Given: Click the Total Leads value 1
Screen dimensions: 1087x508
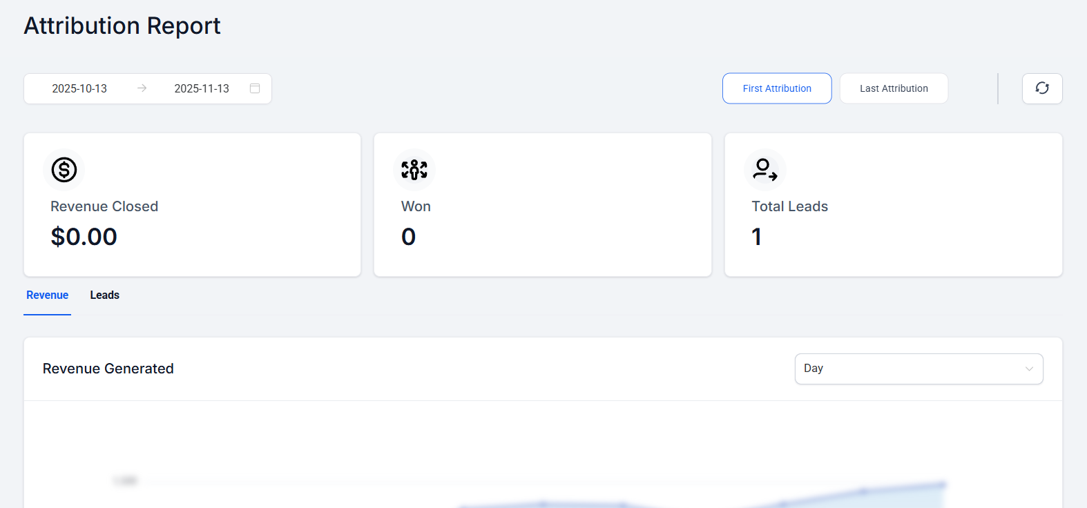Looking at the screenshot, I should pyautogui.click(x=757, y=237).
